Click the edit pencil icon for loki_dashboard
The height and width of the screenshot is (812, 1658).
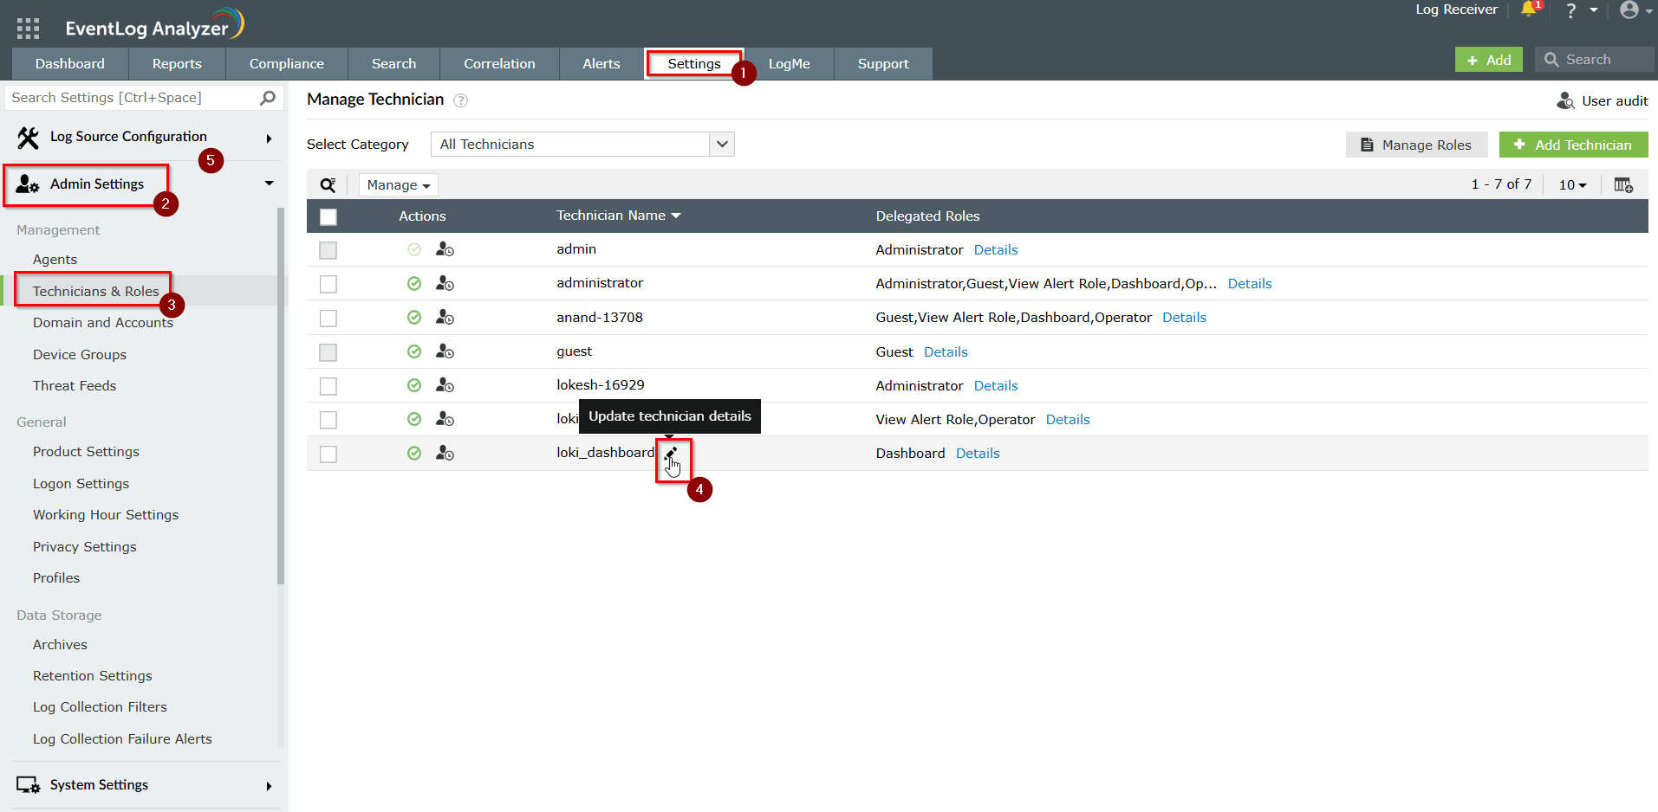(x=671, y=453)
